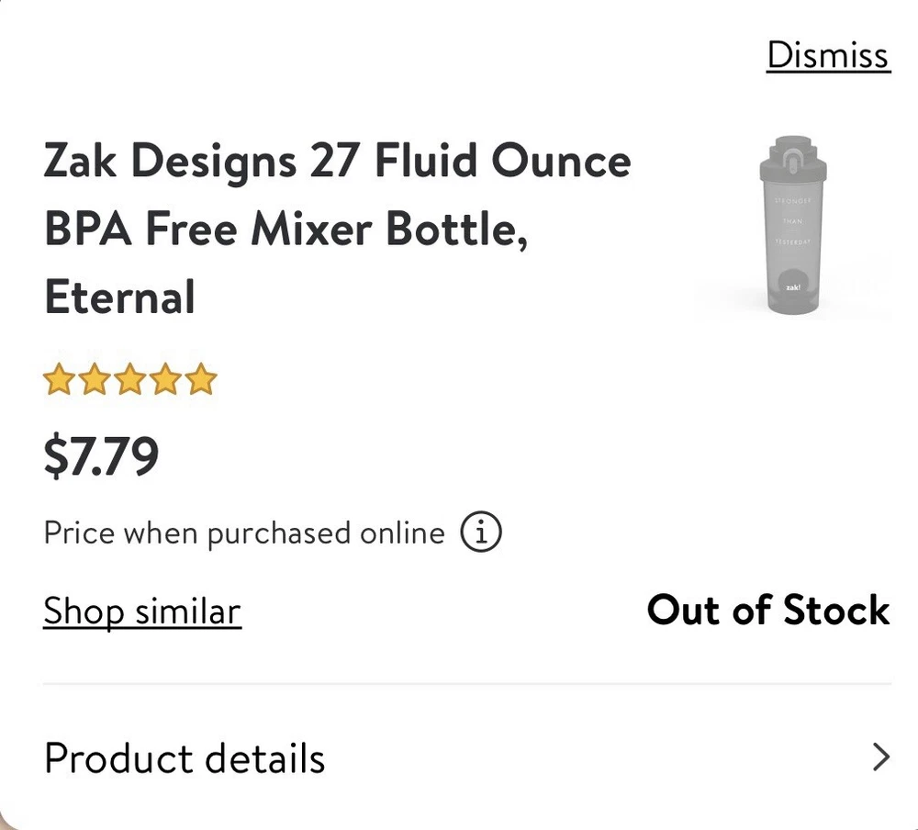Click "Price when purchased online" text
Screen dimensions: 918x830
244,533
